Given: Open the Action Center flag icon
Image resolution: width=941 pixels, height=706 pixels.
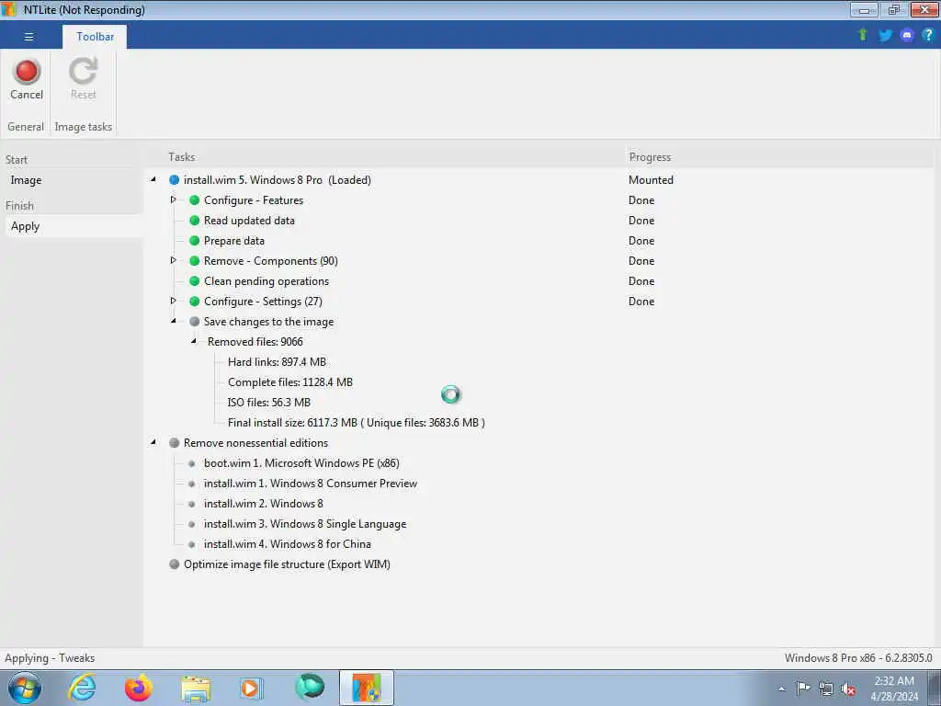Looking at the screenshot, I should click(803, 688).
